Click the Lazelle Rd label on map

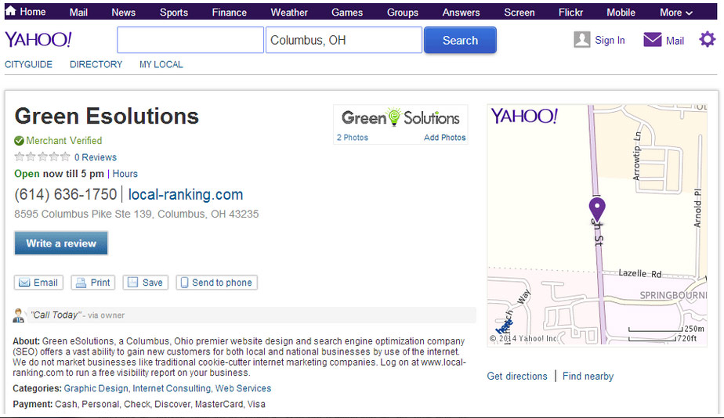click(x=639, y=273)
